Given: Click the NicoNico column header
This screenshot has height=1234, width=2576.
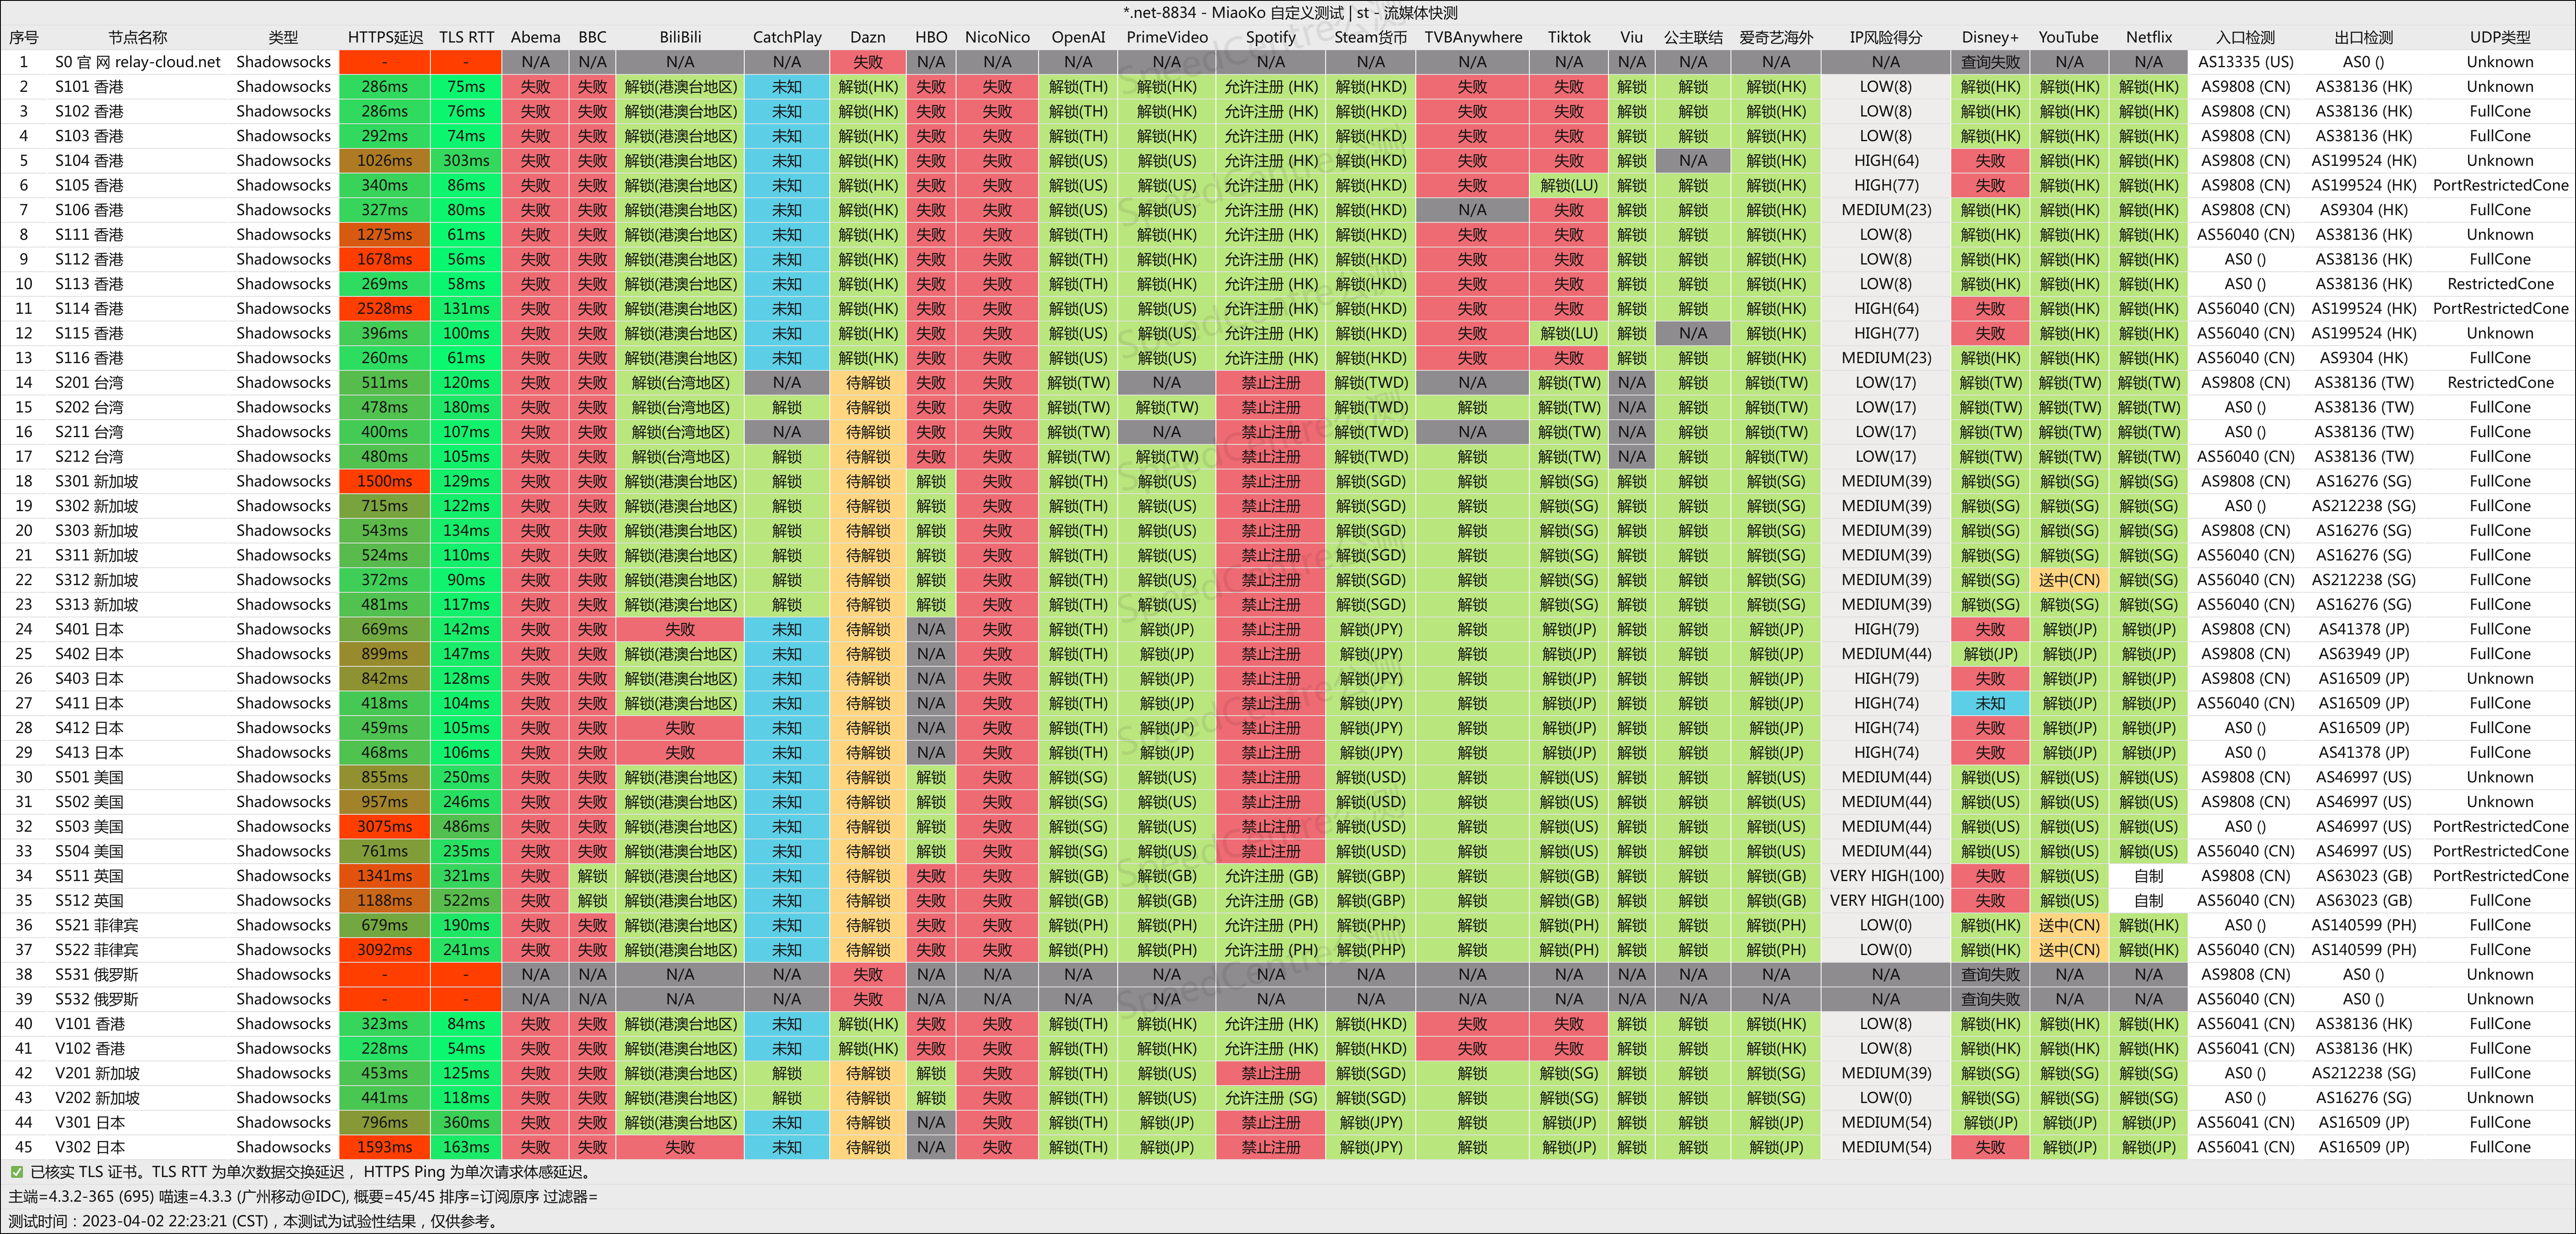Looking at the screenshot, I should point(997,37).
